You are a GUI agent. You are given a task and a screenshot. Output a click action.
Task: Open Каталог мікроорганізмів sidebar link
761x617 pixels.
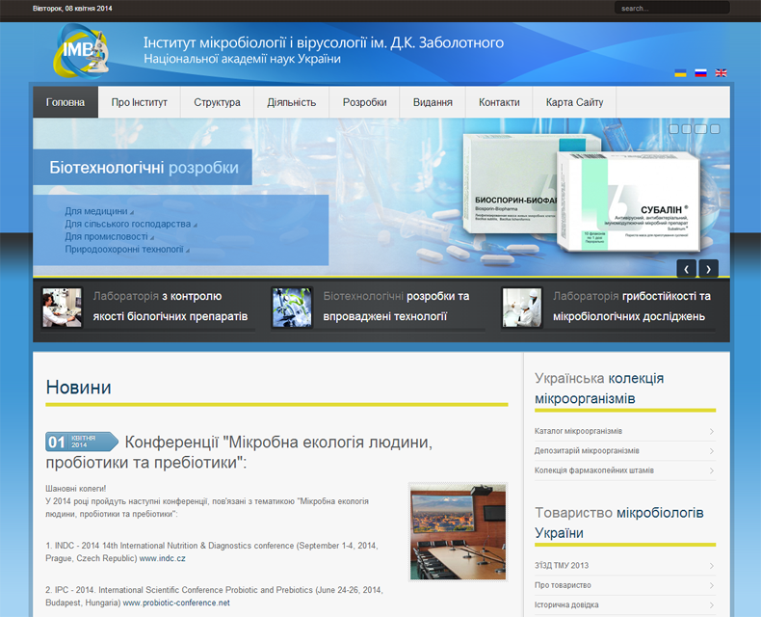point(579,431)
